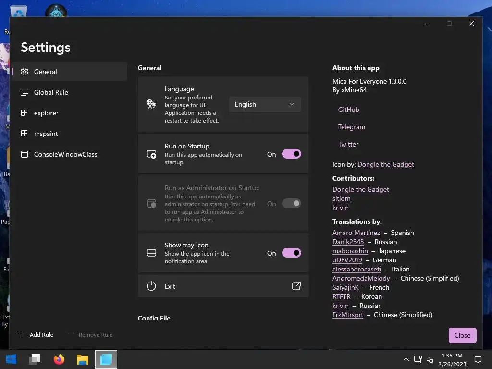The image size is (492, 369).
Task: Open Global Rule icon in sidebar
Action: click(x=25, y=92)
